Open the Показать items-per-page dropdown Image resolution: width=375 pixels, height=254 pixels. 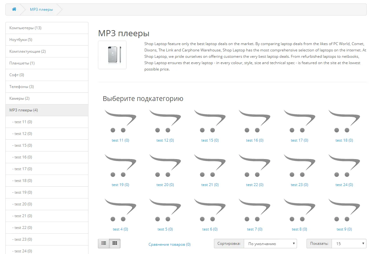pos(349,244)
